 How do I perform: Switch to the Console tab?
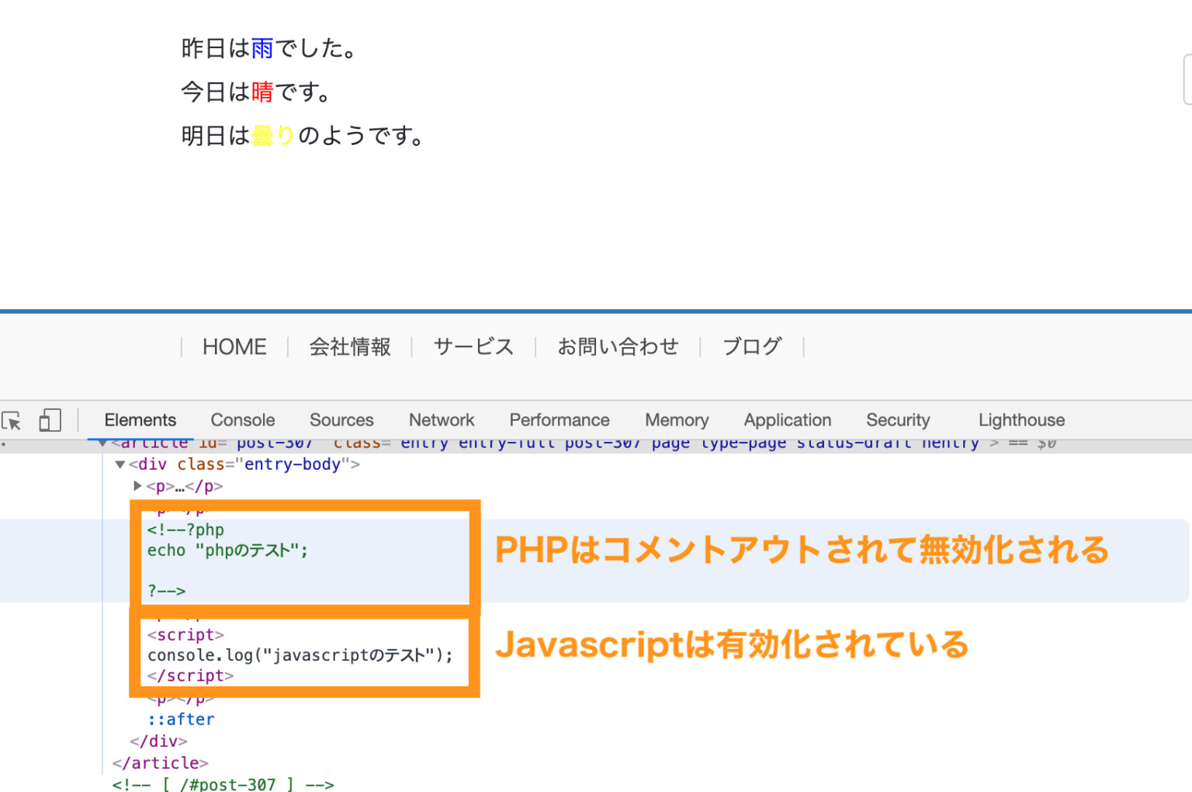coord(242,420)
